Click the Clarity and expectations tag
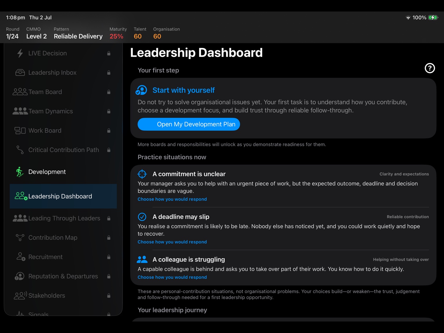444x333 pixels. tap(404, 174)
